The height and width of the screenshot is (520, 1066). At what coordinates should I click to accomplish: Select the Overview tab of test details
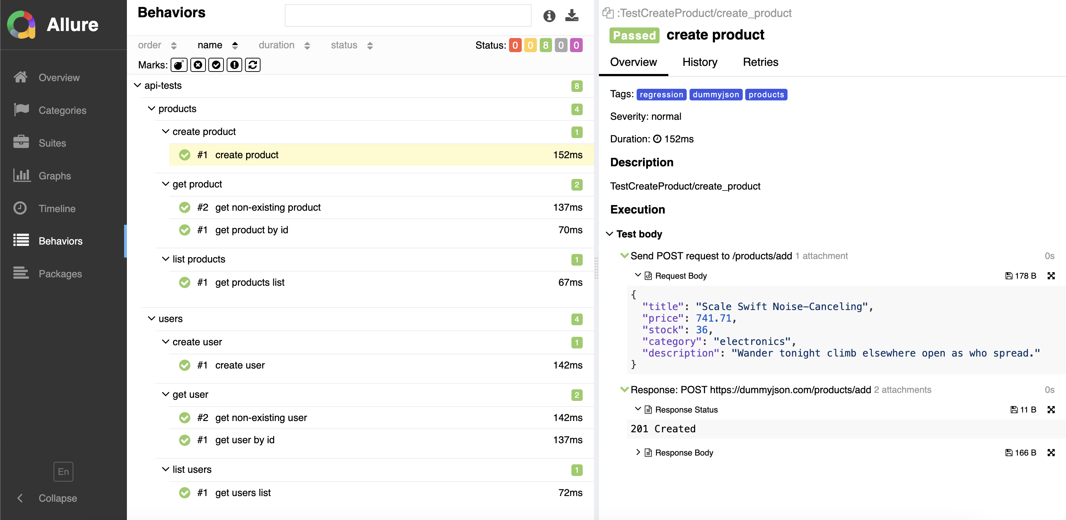pyautogui.click(x=633, y=62)
